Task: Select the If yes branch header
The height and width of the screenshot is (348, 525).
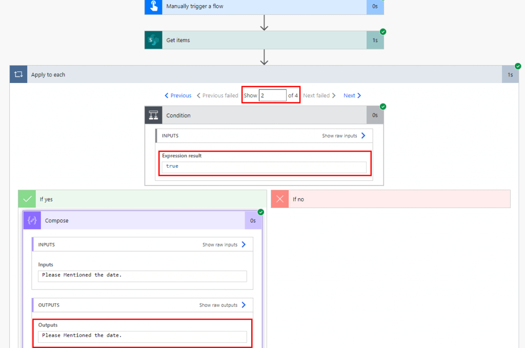Action: pyautogui.click(x=143, y=199)
